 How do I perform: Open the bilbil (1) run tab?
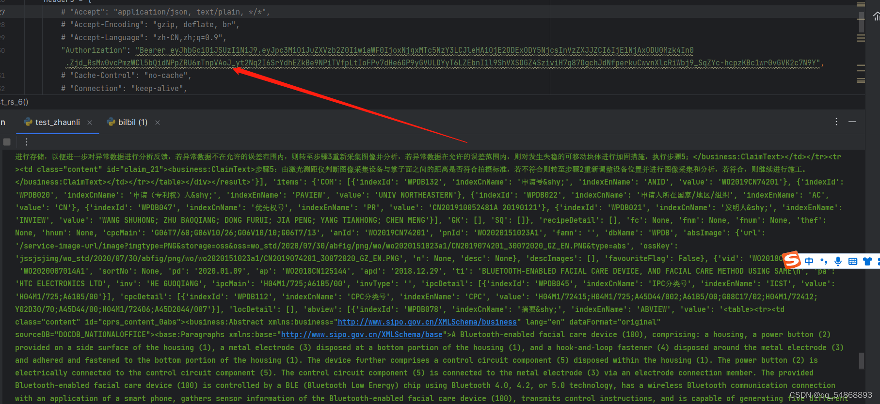[x=127, y=122]
